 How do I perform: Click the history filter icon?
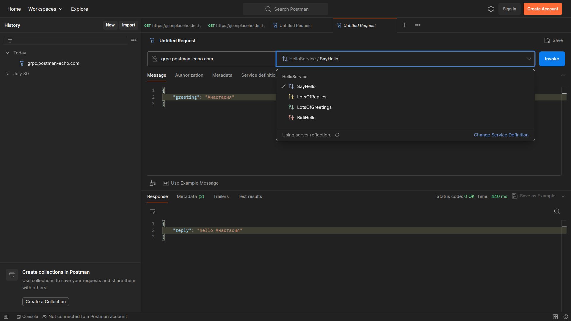pos(10,40)
